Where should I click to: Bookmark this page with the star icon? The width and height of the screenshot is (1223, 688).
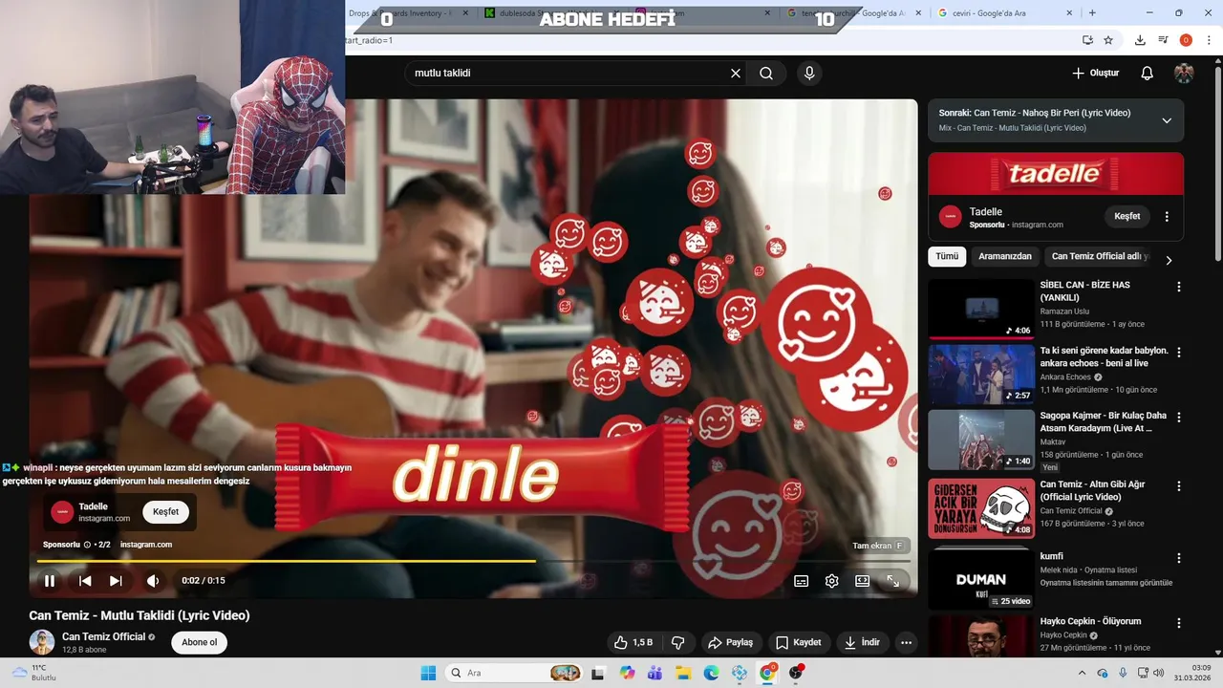(1108, 40)
